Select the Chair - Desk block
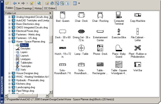The width and height of the screenshot is (161, 104). pyautogui.click(x=81, y=17)
